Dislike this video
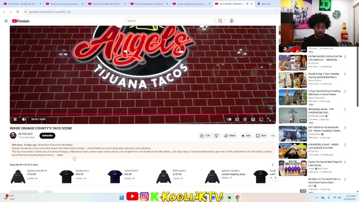This screenshot has height=202, width=359. pos(216,136)
